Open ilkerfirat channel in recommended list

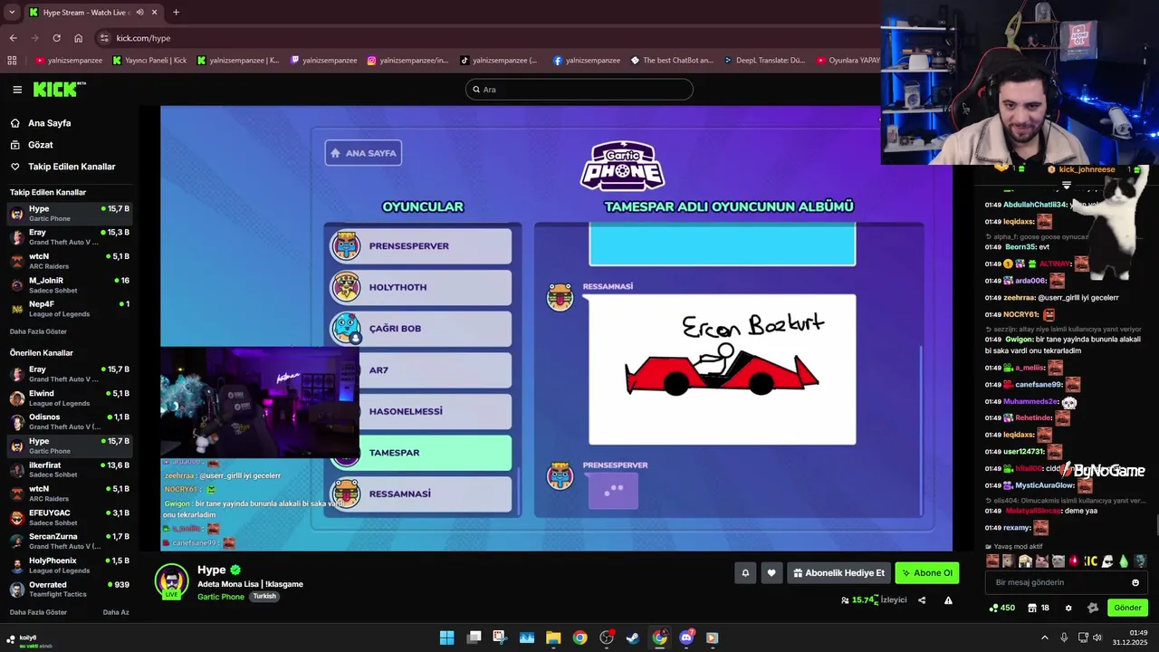tap(69, 469)
